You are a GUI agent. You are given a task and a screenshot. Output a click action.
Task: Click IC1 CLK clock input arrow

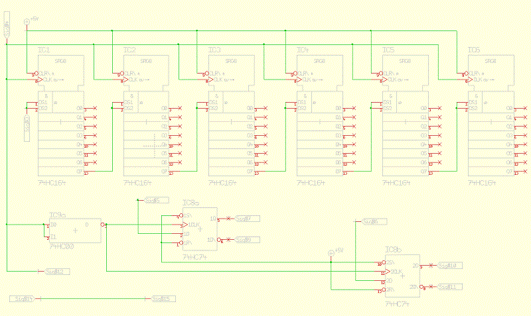click(x=40, y=79)
